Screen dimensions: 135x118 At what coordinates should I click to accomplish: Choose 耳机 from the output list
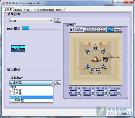[x=31, y=87]
